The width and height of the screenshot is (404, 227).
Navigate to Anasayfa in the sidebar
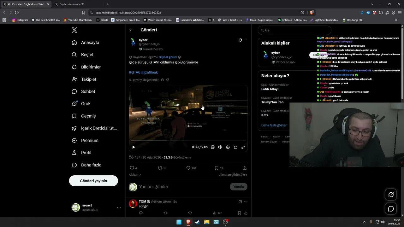pyautogui.click(x=86, y=43)
